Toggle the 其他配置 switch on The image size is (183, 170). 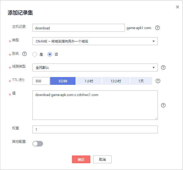coord(38,144)
